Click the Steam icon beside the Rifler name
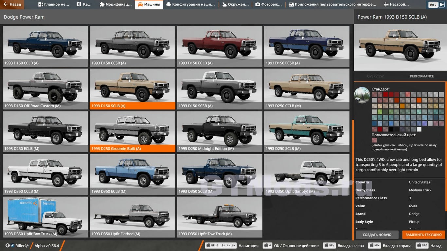Image resolution: width=447 pixels, height=251 pixels. point(12,245)
